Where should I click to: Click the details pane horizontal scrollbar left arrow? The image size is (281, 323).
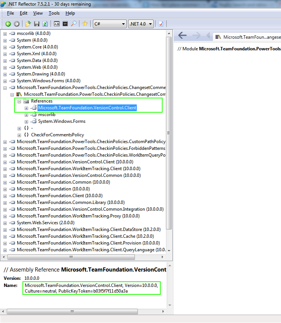click(x=3, y=311)
